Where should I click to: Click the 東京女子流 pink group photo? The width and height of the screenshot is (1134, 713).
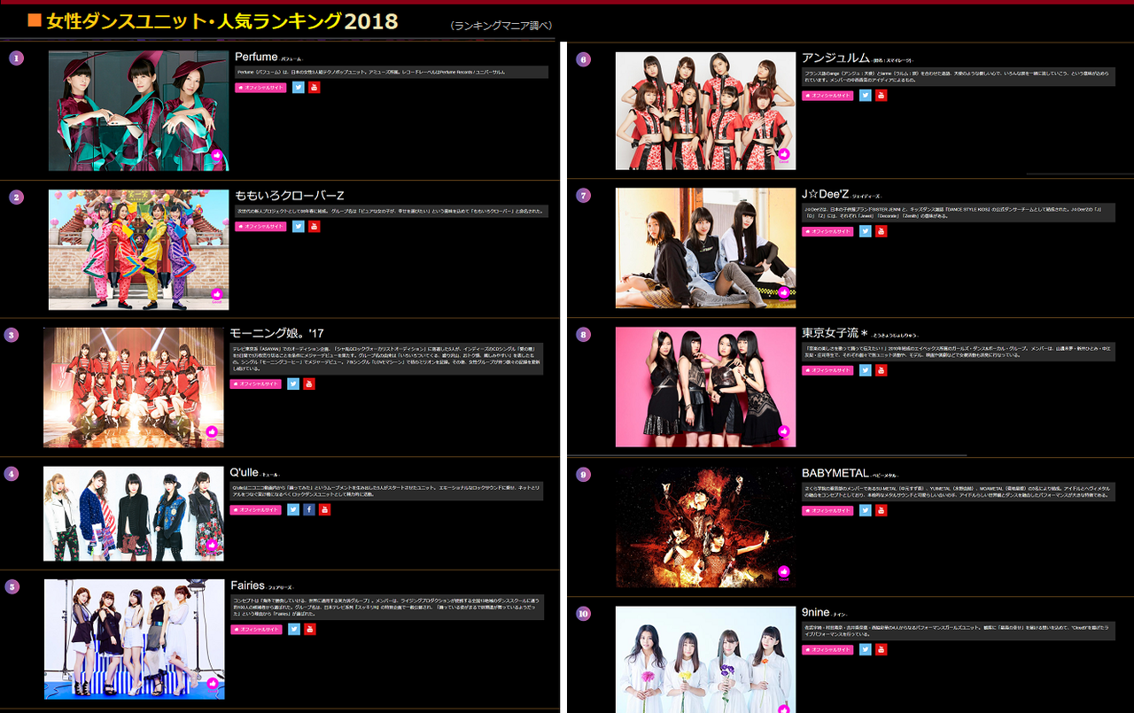(706, 387)
